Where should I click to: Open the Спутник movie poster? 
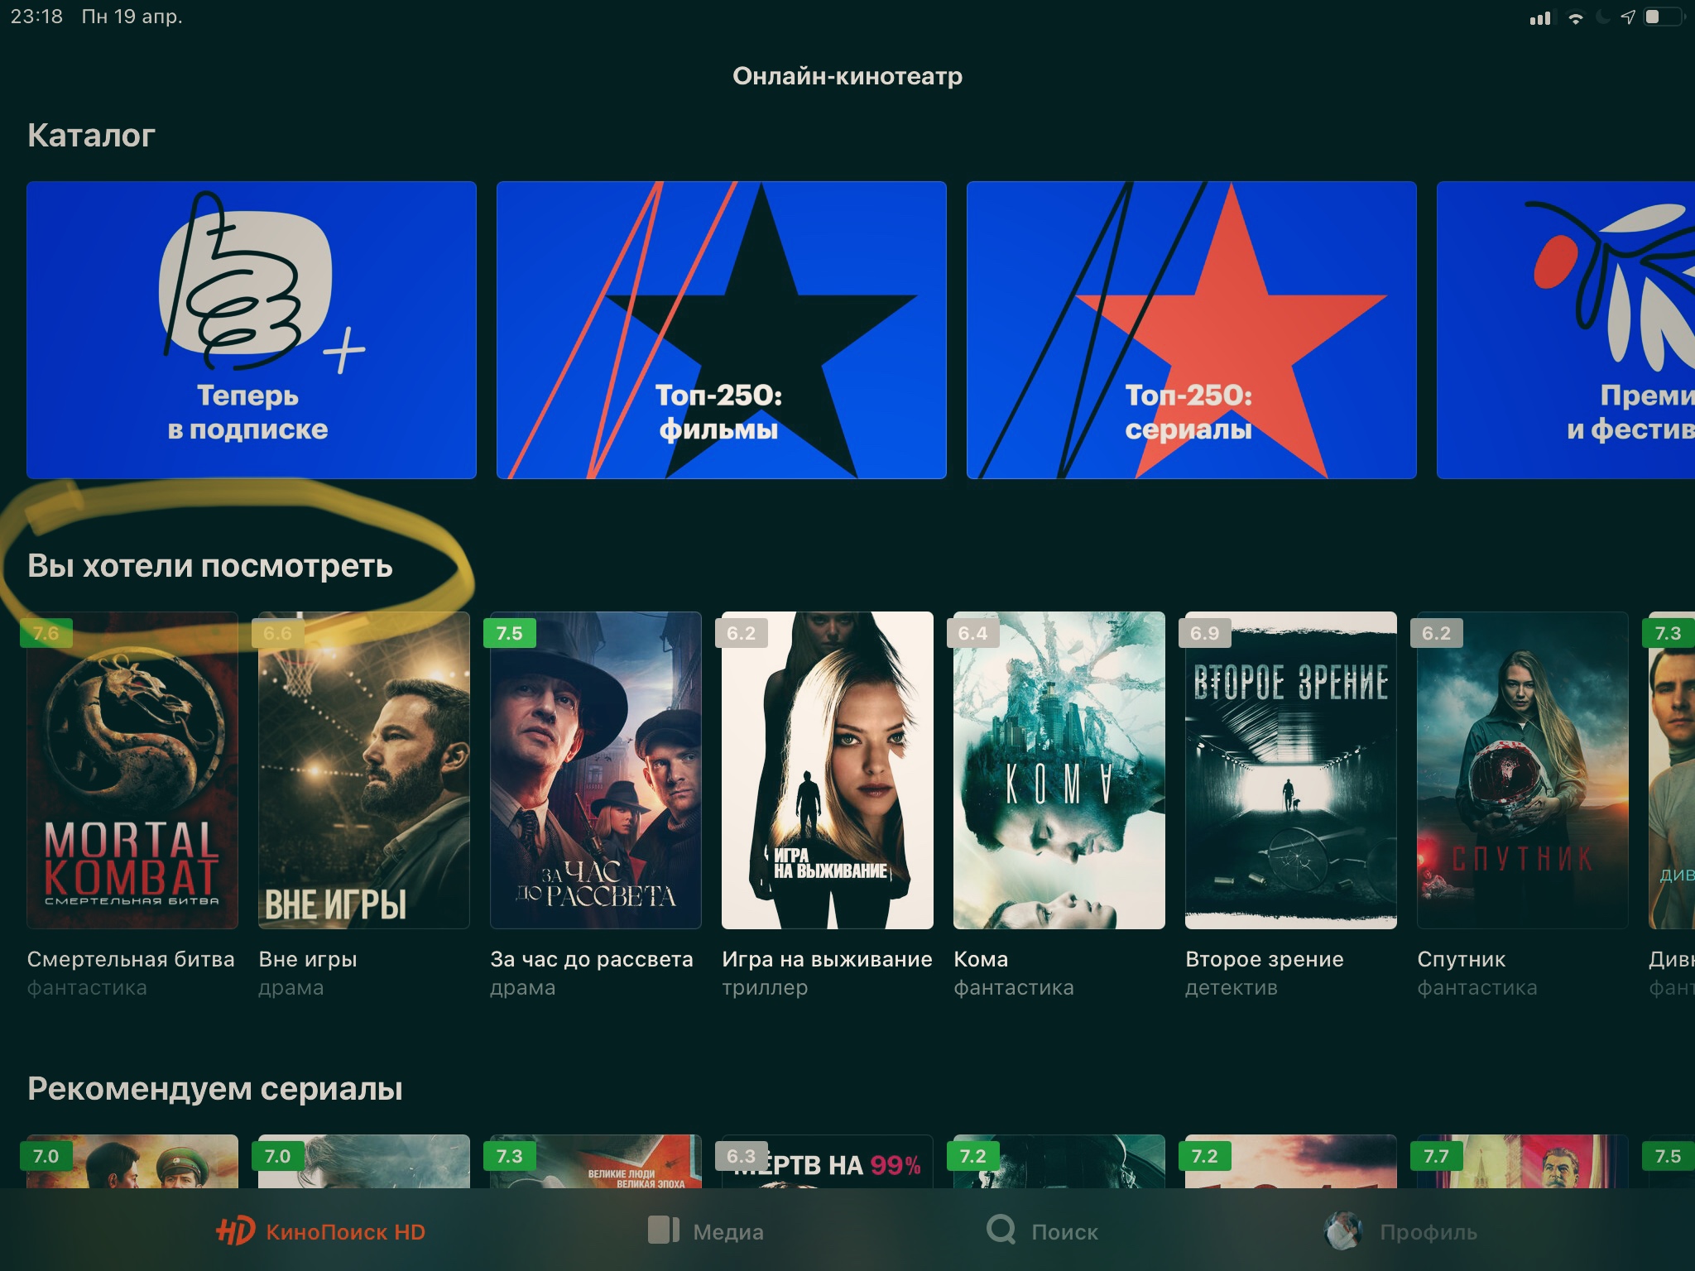[x=1523, y=770]
